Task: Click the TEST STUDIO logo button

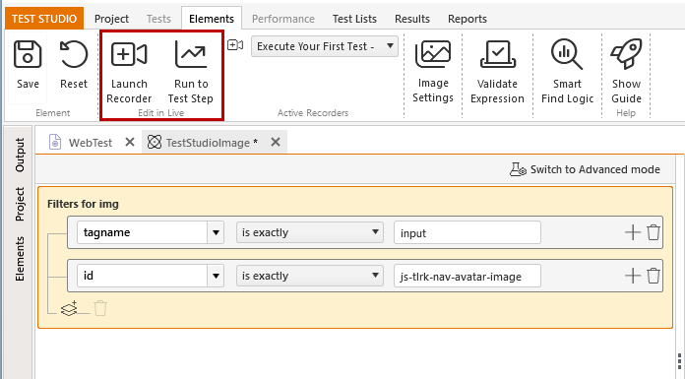Action: [44, 19]
